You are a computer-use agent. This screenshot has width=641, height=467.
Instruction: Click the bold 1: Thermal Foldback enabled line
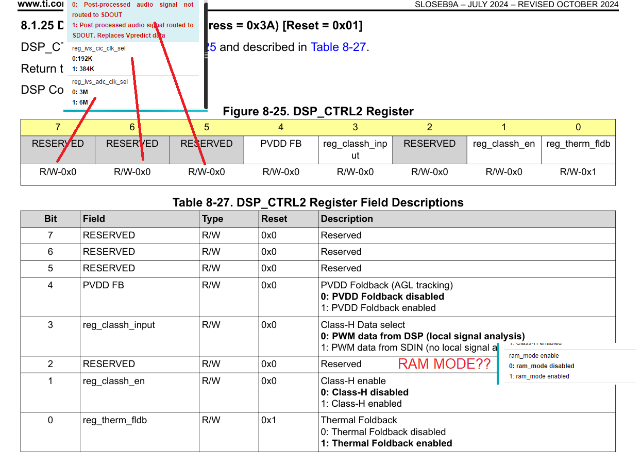click(386, 443)
